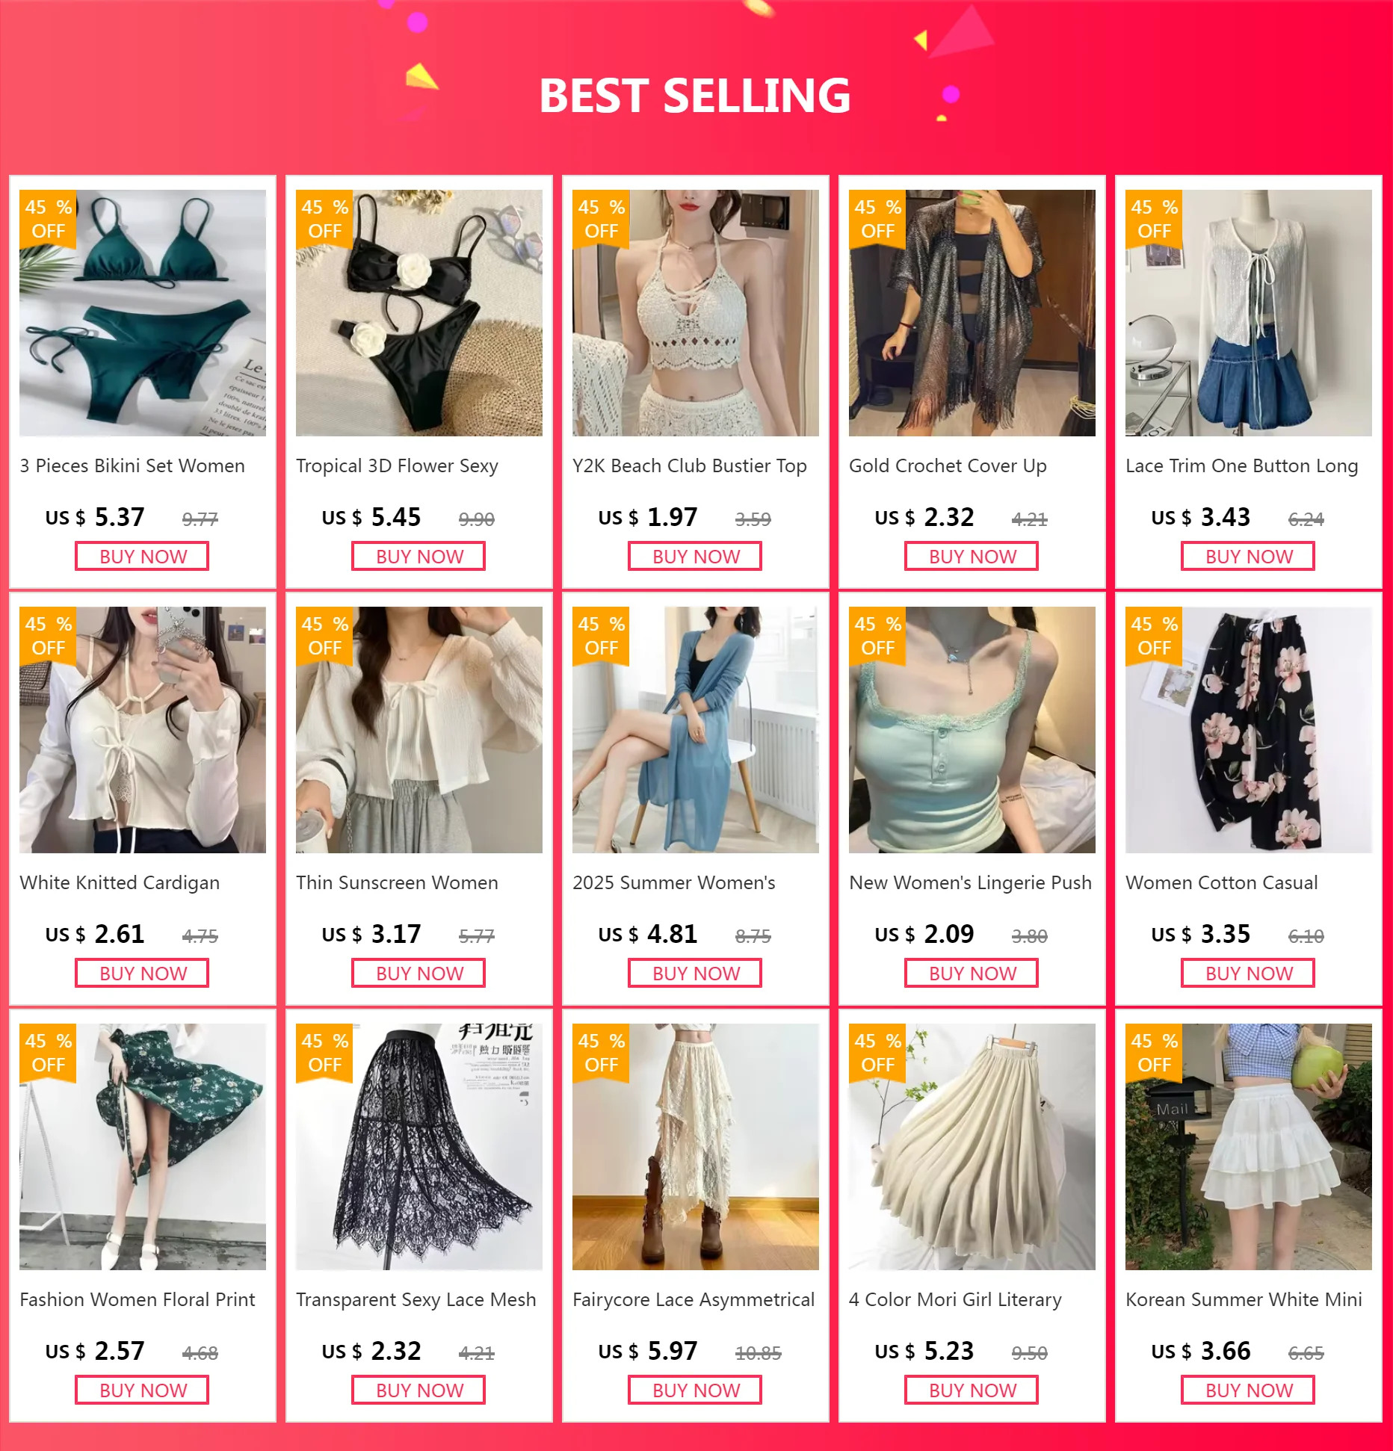Open the blue long cardigan product photo

(x=696, y=730)
